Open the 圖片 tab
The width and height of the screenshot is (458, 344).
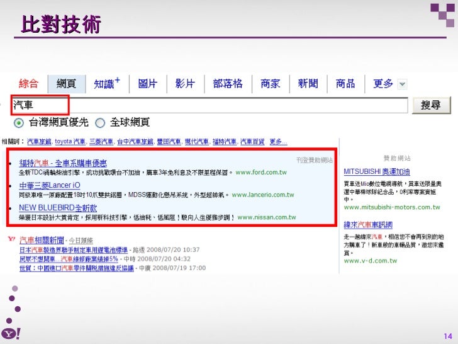tap(147, 84)
